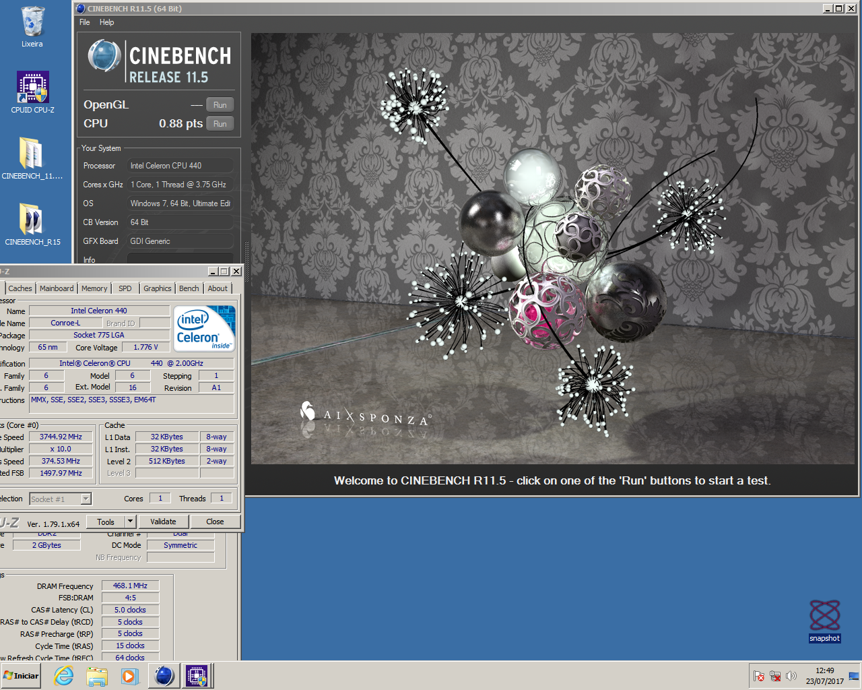
Task: Click the Show Desktop button beside the clock
Action: [854, 676]
